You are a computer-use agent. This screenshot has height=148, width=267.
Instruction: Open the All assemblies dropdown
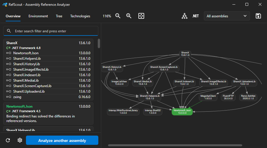pyautogui.click(x=227, y=16)
